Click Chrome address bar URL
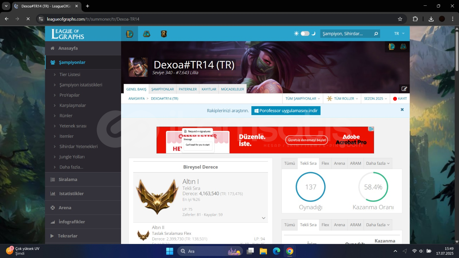459x258 pixels. 93,19
